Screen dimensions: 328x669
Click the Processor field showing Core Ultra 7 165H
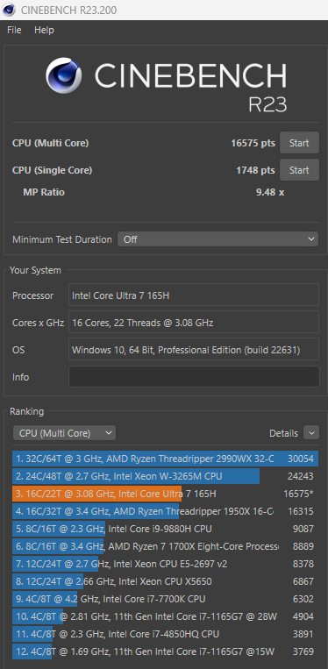coord(194,295)
